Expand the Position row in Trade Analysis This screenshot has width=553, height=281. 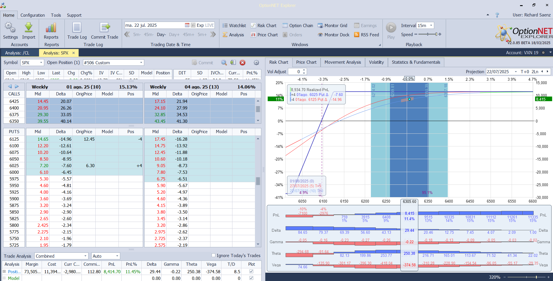4,271
